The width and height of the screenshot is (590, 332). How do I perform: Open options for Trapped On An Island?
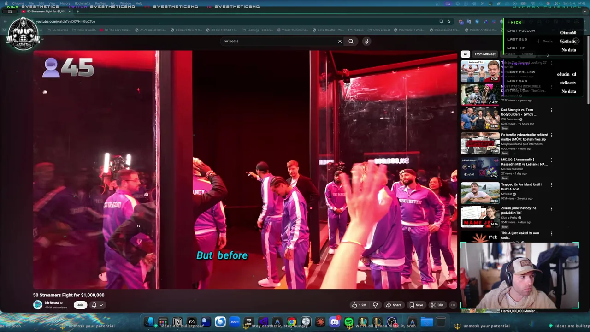551,185
